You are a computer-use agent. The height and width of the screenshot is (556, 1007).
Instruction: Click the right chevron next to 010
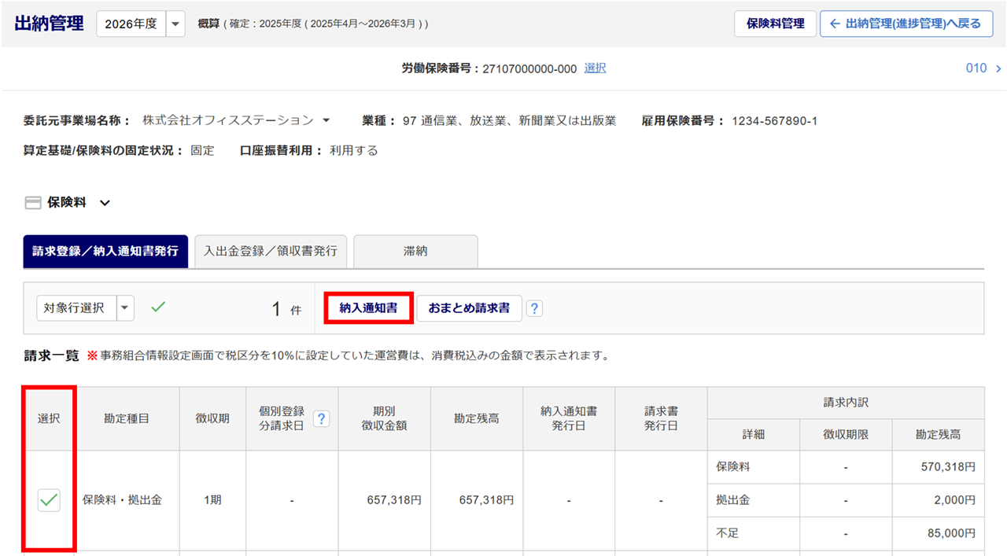click(x=998, y=68)
